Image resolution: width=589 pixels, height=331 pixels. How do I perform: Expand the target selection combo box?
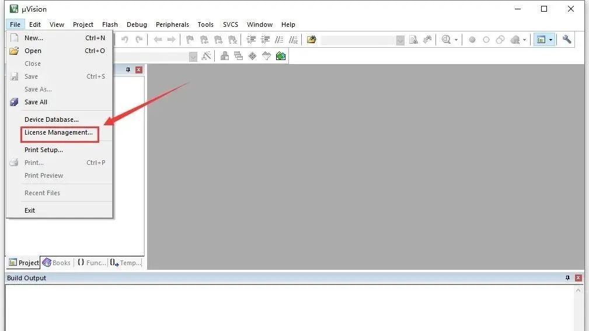[x=193, y=57]
